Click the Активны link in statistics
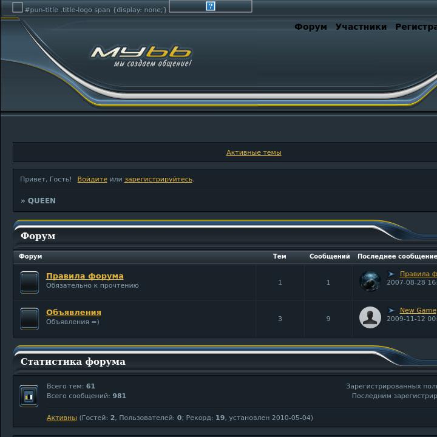Screen dimensions: 437x437 click(61, 418)
